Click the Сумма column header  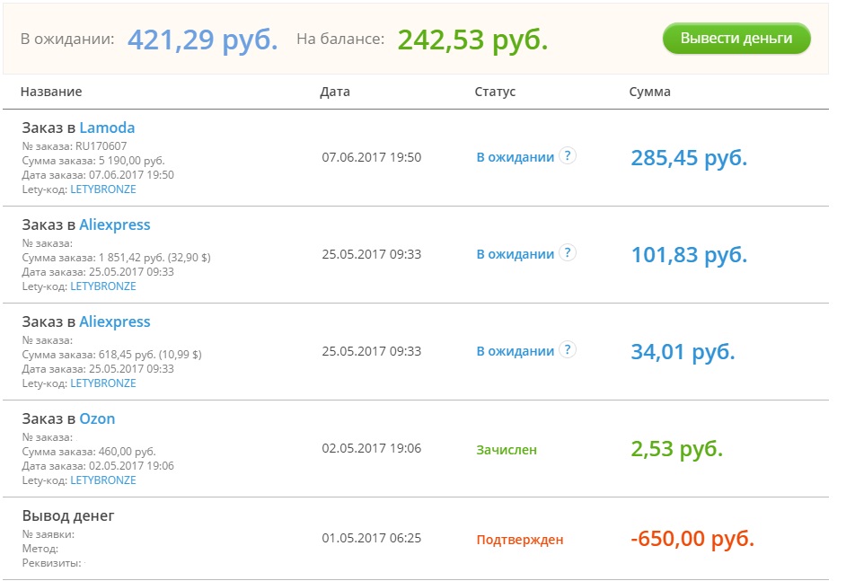coord(649,92)
